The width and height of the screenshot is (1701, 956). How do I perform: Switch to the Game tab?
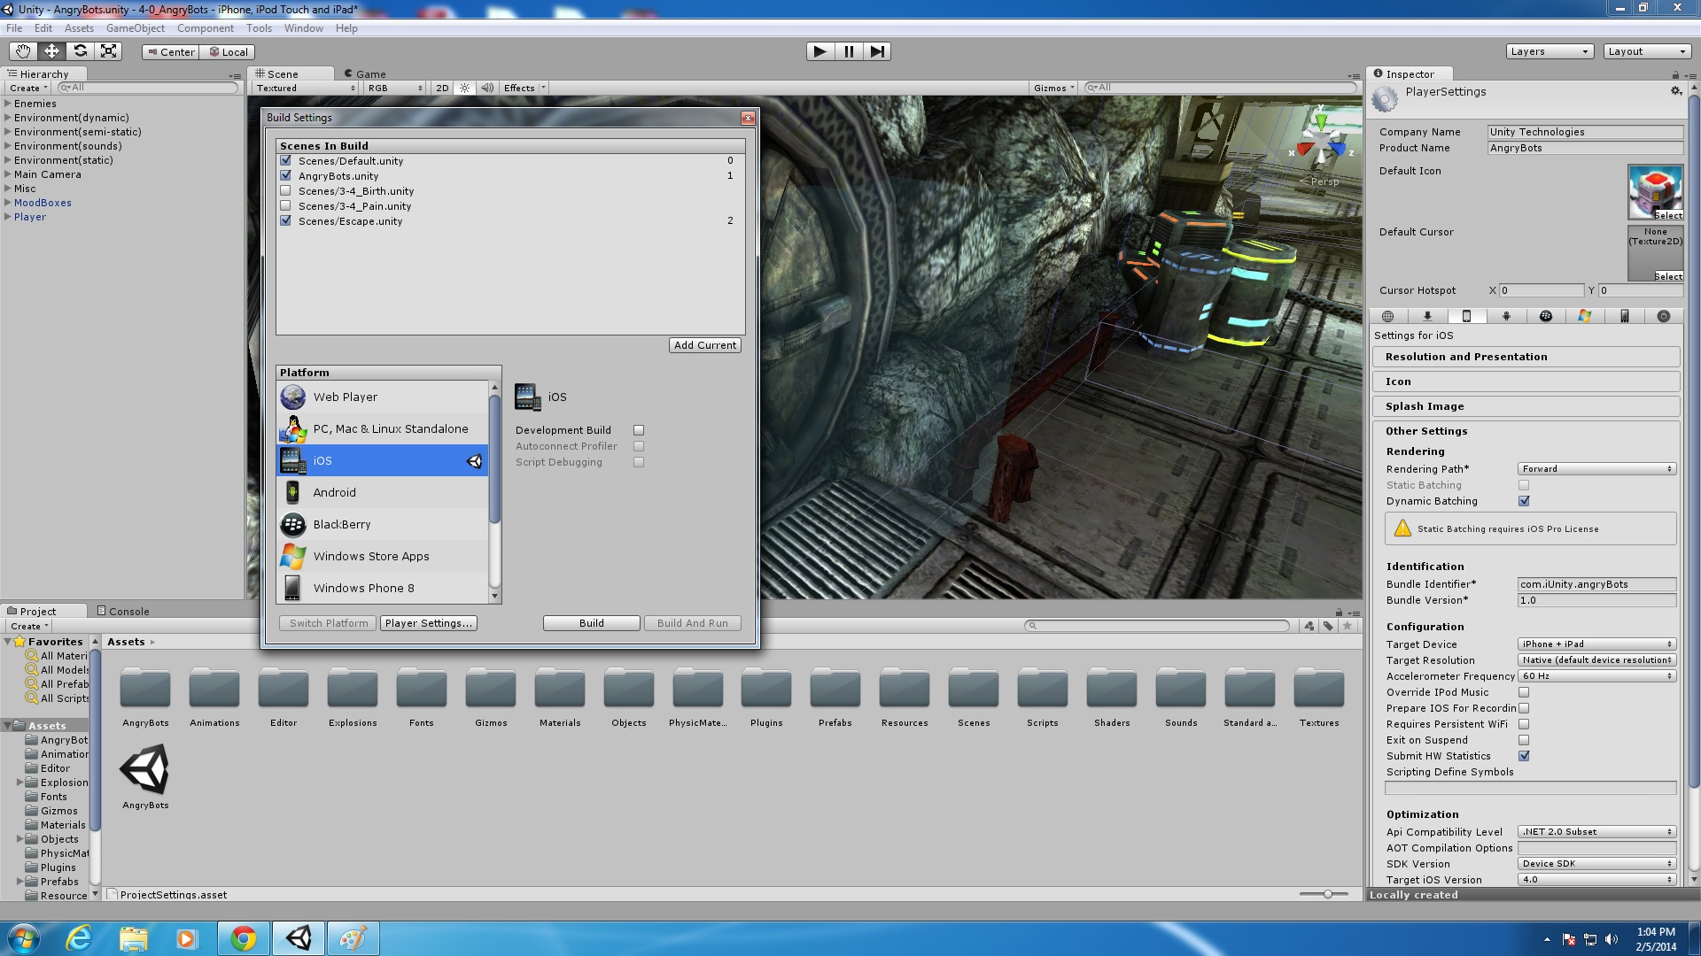point(364,74)
